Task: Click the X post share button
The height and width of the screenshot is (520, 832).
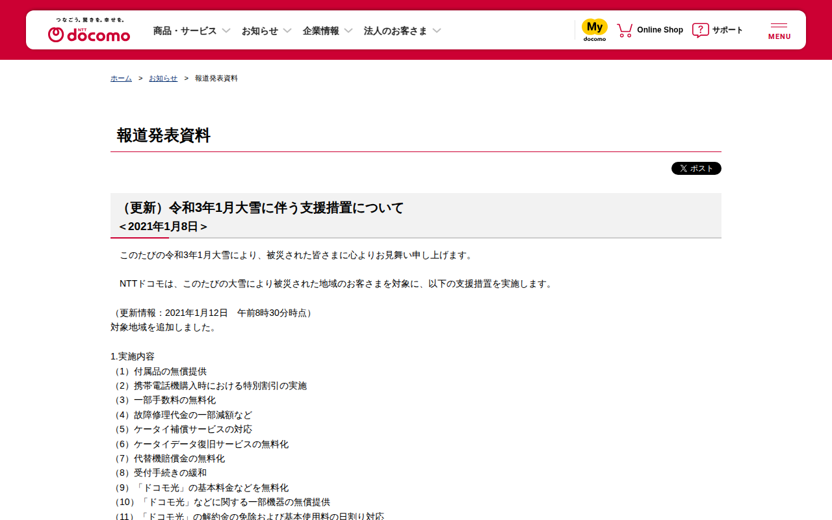Action: click(x=696, y=168)
